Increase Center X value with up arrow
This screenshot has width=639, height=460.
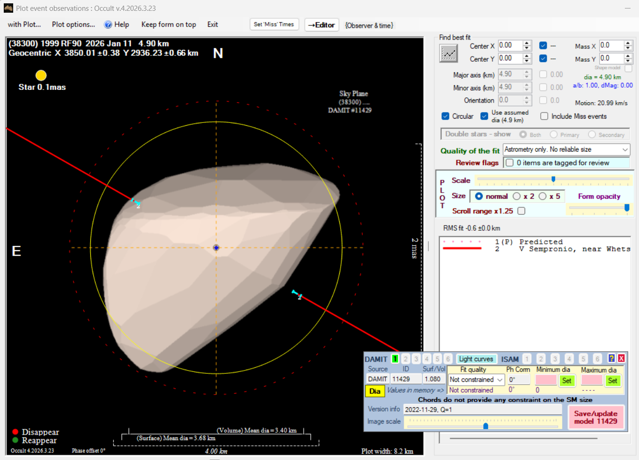pyautogui.click(x=527, y=43)
